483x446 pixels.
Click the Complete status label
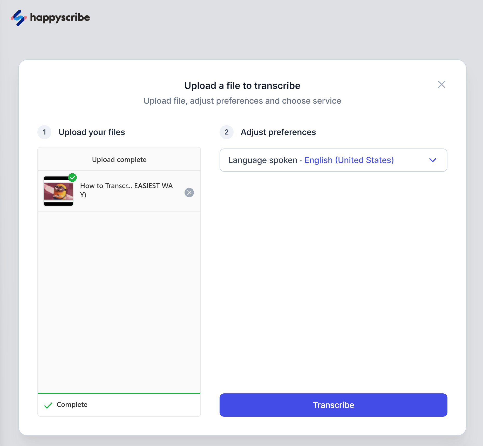(x=72, y=405)
